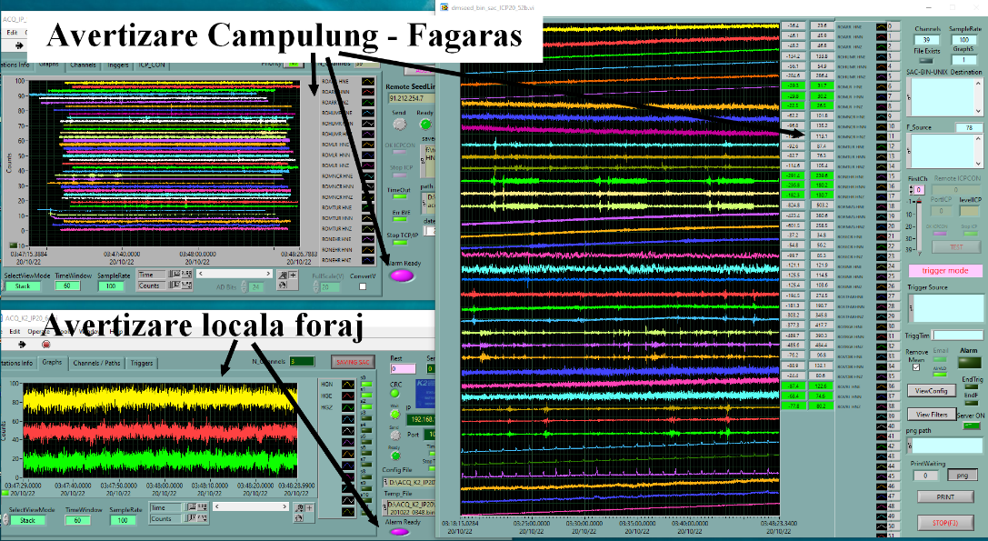
Task: Click the FullScale(V) stepper arrows
Action: pyautogui.click(x=315, y=287)
